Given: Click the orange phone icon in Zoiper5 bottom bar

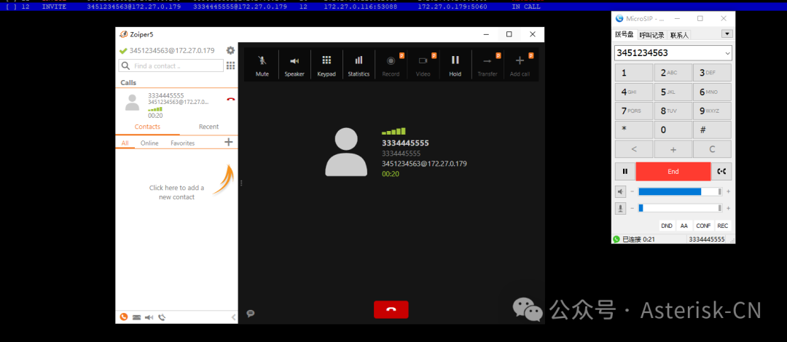Looking at the screenshot, I should pyautogui.click(x=124, y=317).
